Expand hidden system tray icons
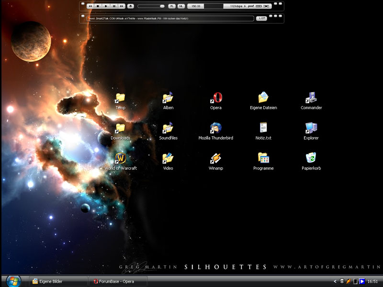Image resolution: width=383 pixels, height=287 pixels. pyautogui.click(x=335, y=281)
